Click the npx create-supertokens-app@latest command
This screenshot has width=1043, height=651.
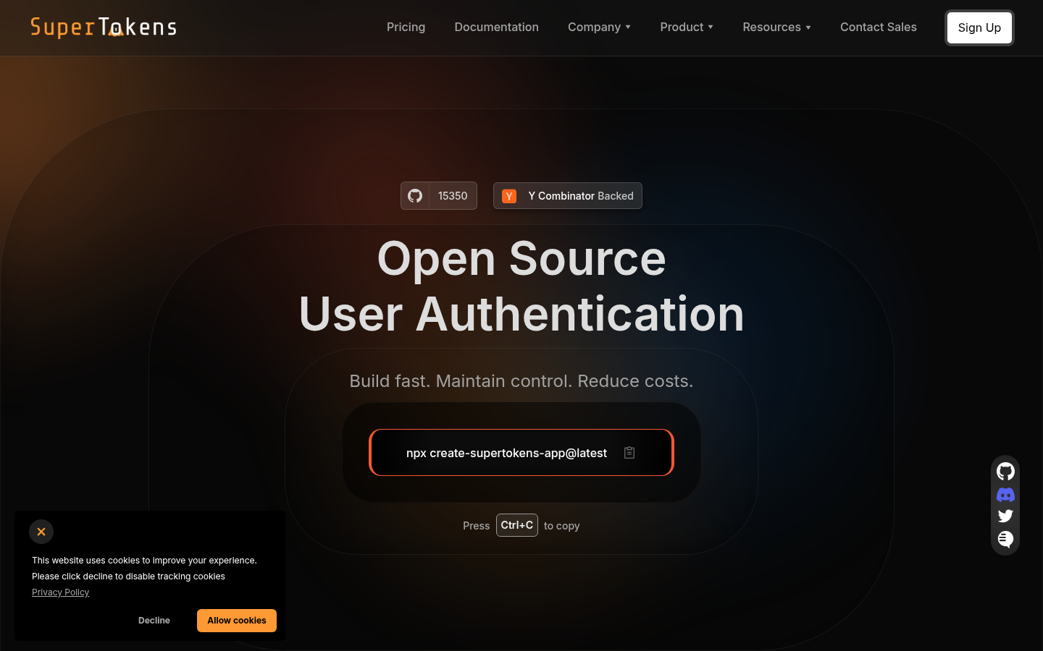[x=506, y=453]
